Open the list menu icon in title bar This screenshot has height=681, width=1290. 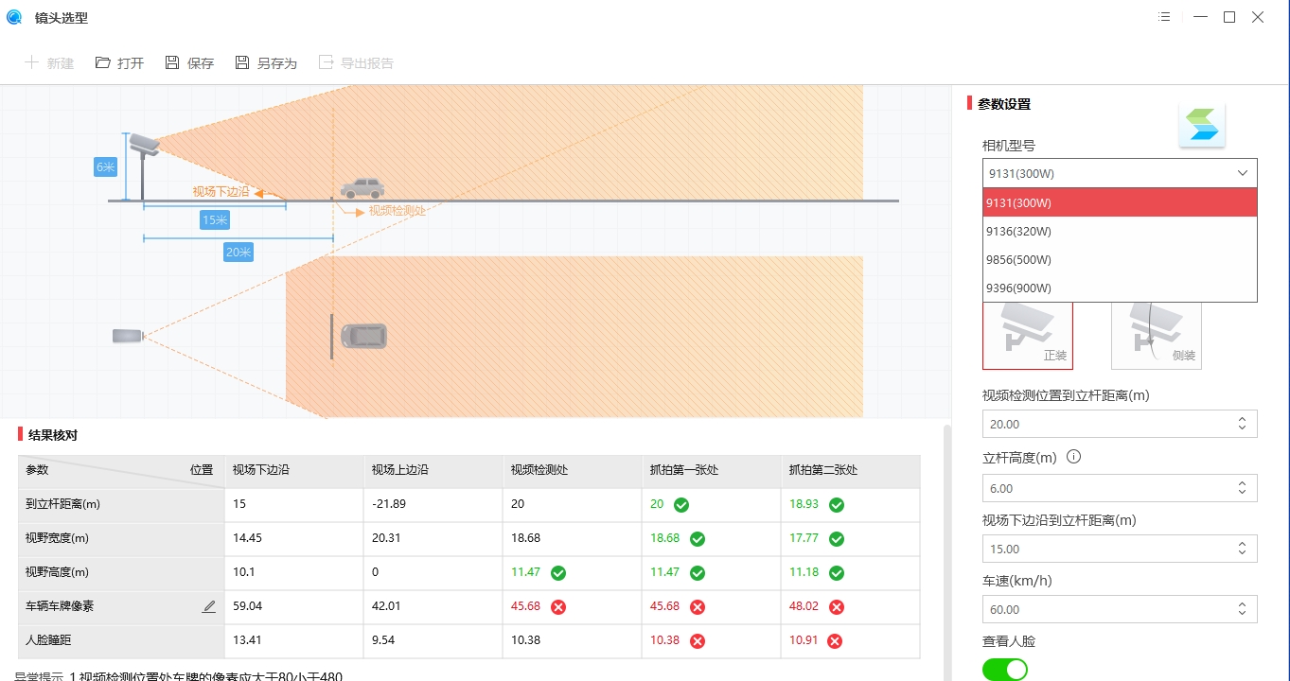1164,17
